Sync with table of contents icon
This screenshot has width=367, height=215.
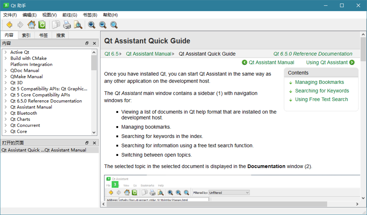(42, 25)
